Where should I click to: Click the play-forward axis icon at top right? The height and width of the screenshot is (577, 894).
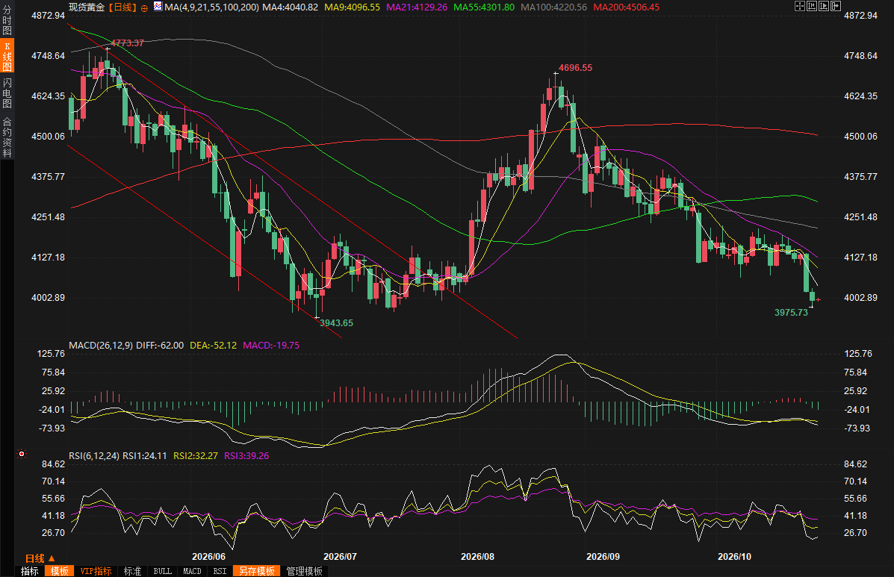point(823,6)
